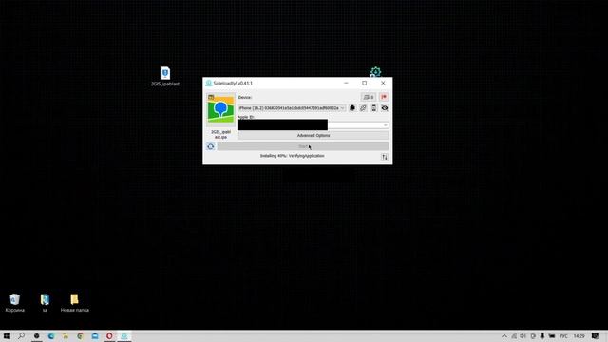Open the network tray icon
The width and height of the screenshot is (608, 342).
pos(514,336)
